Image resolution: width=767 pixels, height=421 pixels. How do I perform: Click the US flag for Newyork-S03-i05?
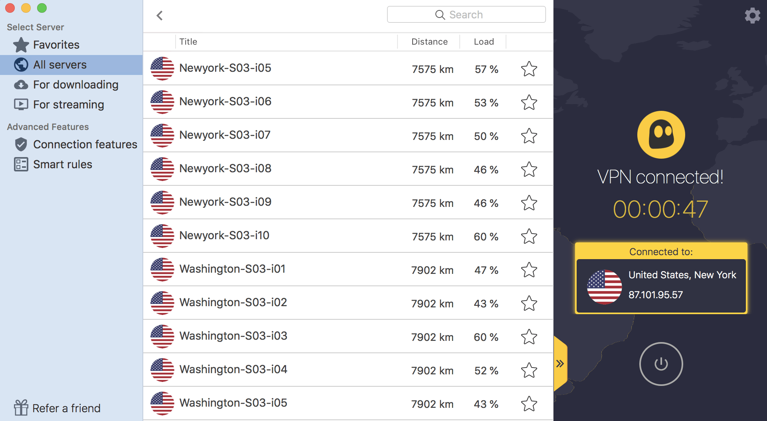tap(162, 69)
